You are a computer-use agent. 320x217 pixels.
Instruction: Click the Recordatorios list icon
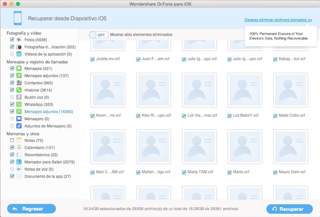19,155
